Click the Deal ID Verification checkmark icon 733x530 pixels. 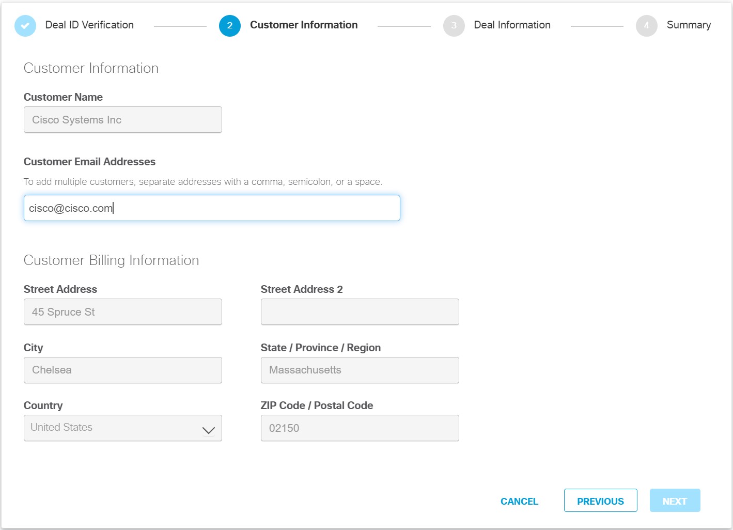click(25, 25)
